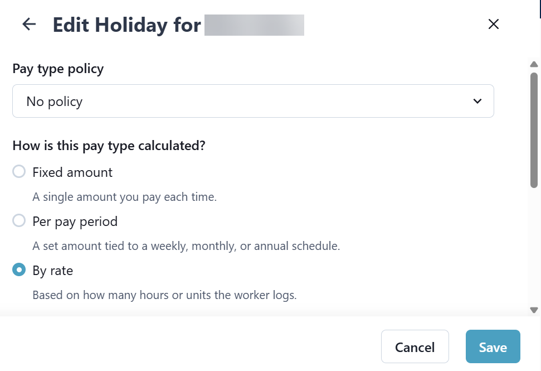Close the Edit Holiday dialog
Viewport: 541px width, 371px height.
point(493,24)
